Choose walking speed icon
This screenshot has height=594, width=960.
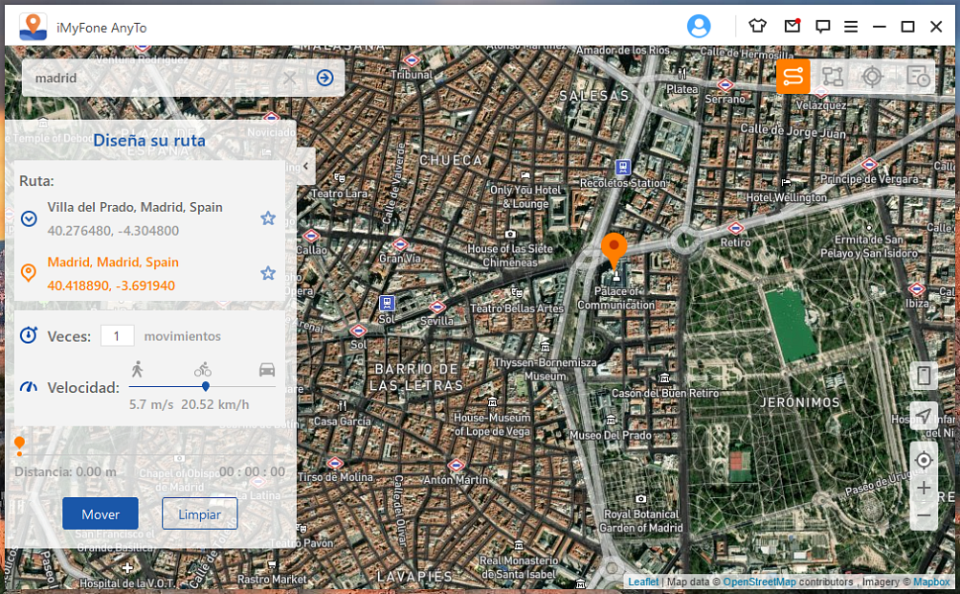pyautogui.click(x=137, y=369)
